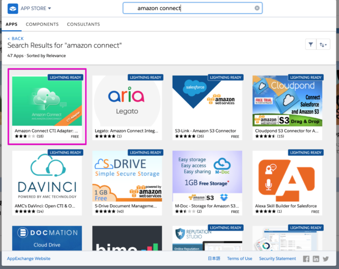Click AMC's DaVinci: Open CTI title
This screenshot has width=339, height=269.
point(44,206)
